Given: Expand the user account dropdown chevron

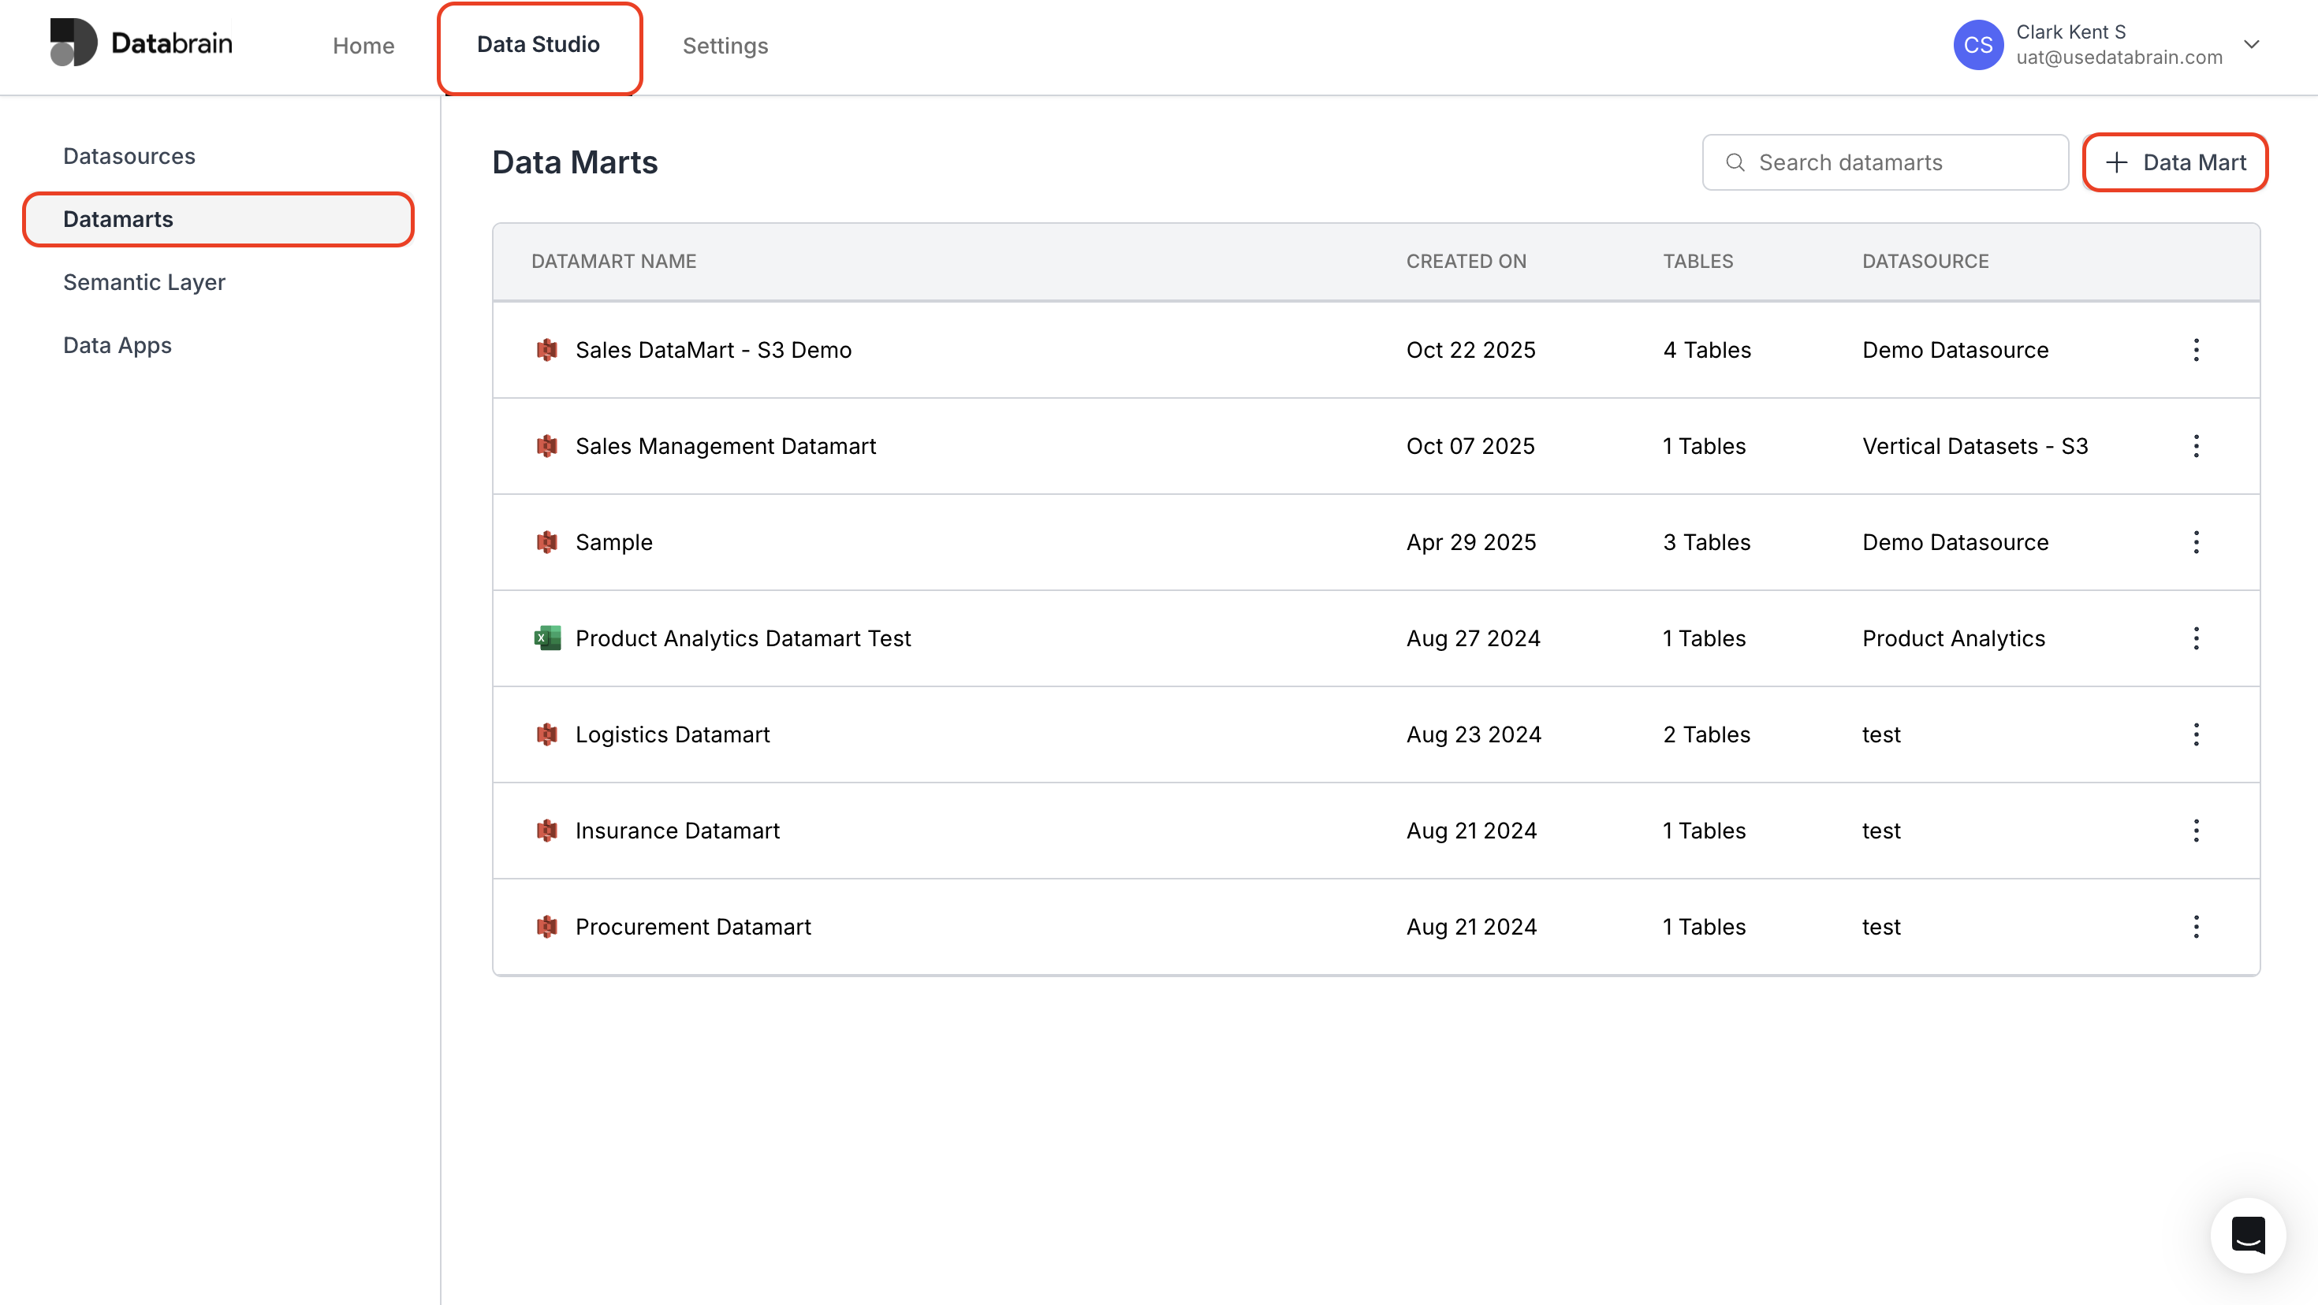Looking at the screenshot, I should 2252,44.
